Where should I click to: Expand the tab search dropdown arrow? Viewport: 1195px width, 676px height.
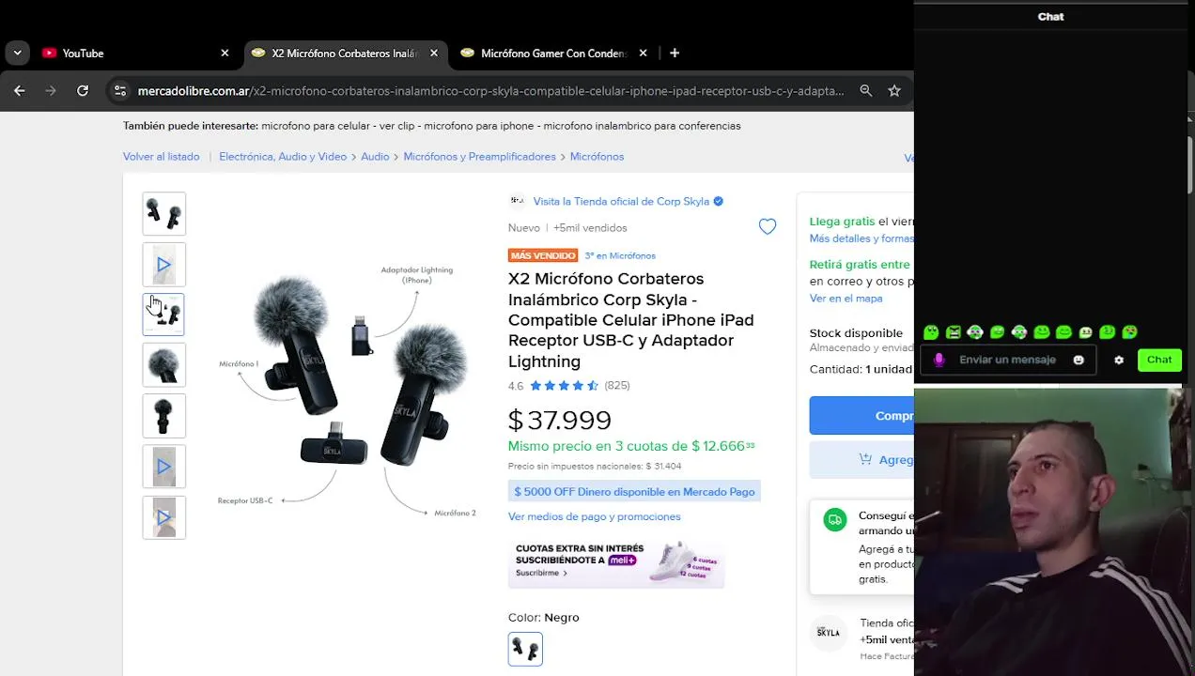click(17, 54)
